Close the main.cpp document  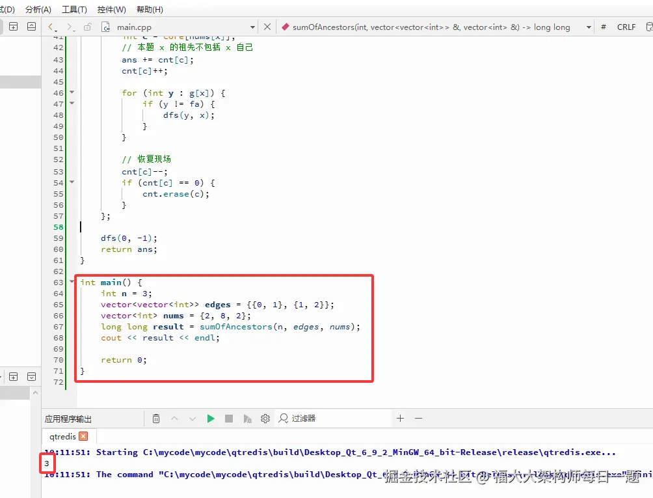[267, 27]
